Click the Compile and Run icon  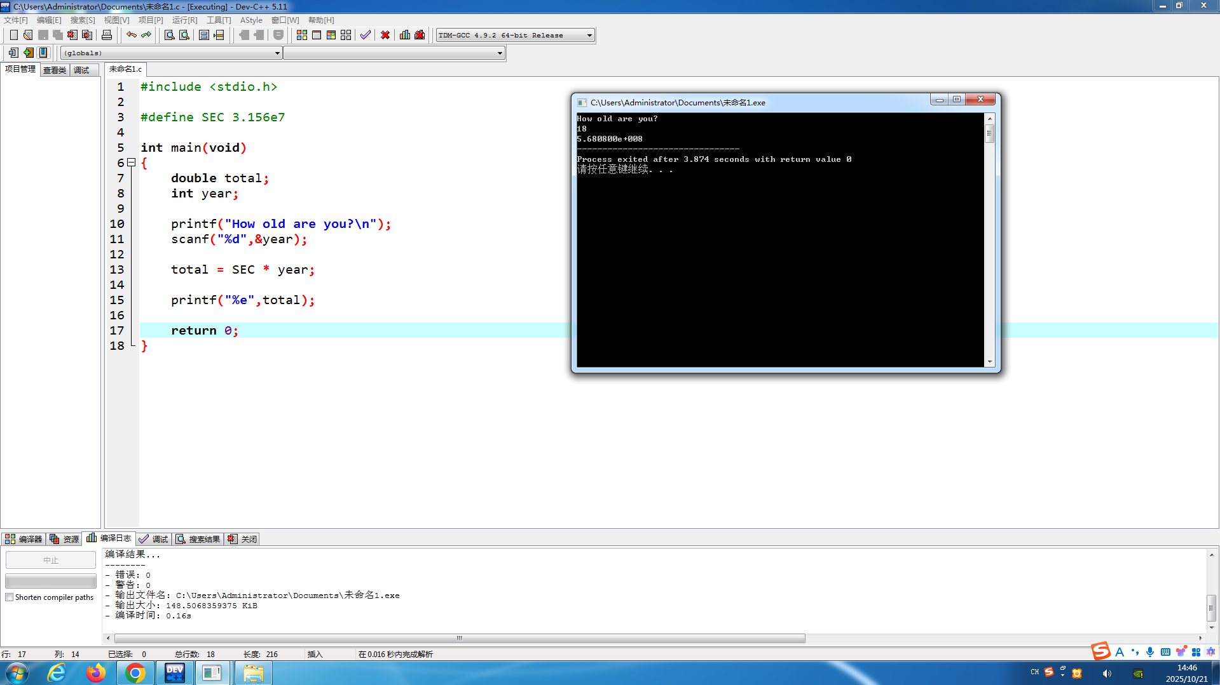pyautogui.click(x=331, y=35)
